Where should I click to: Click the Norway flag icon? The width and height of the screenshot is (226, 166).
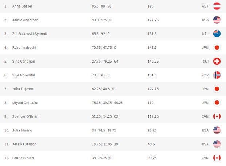click(x=217, y=75)
